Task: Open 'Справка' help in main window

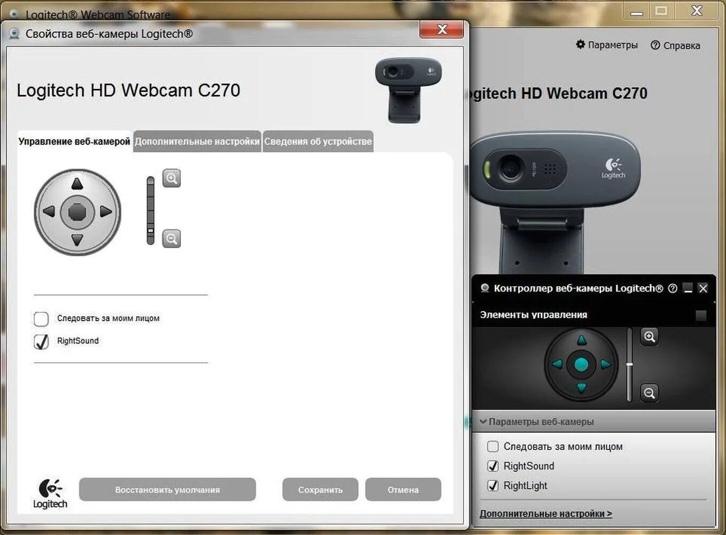Action: point(675,45)
